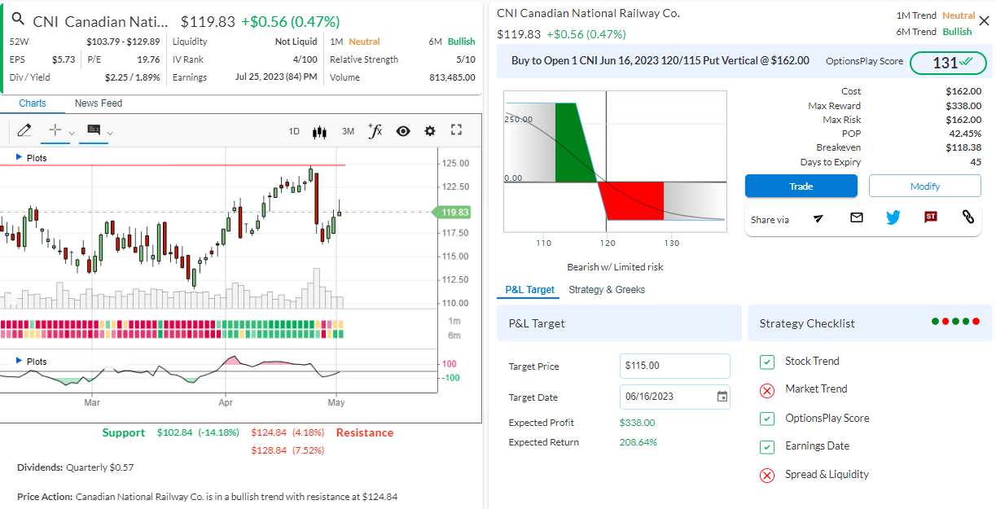The width and height of the screenshot is (996, 509).
Task: Click the Modify button
Action: tap(925, 186)
